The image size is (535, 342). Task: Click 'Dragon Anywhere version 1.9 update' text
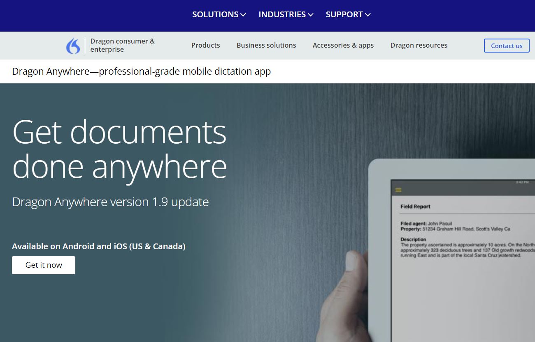(x=110, y=202)
